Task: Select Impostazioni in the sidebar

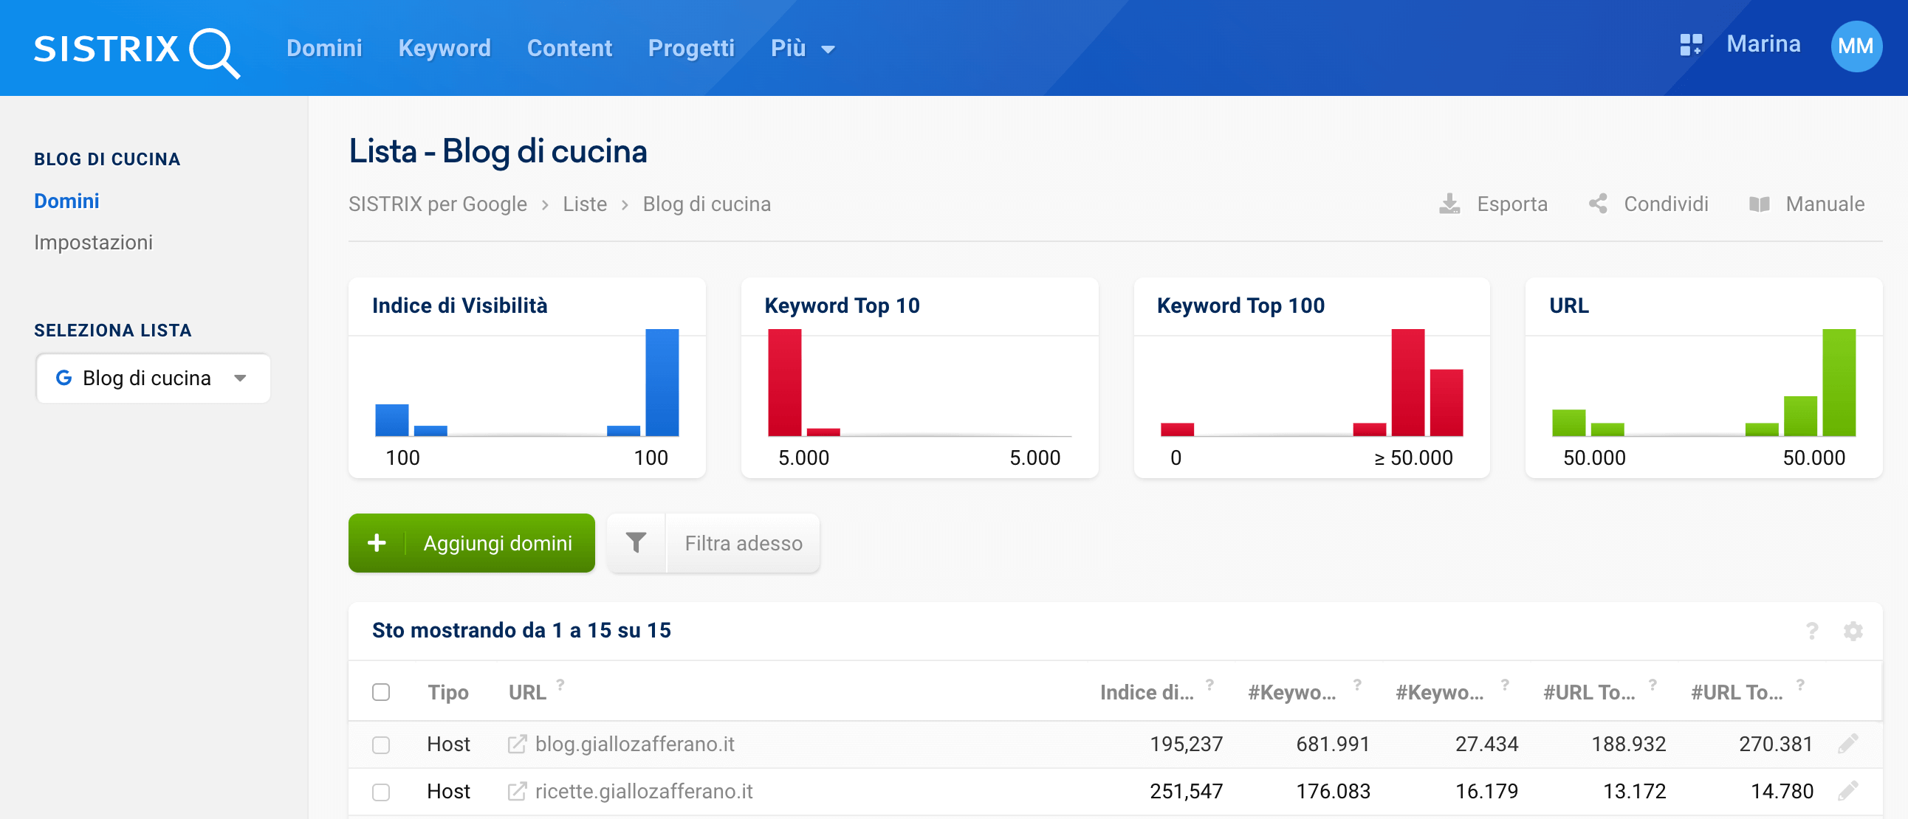Action: click(x=93, y=242)
